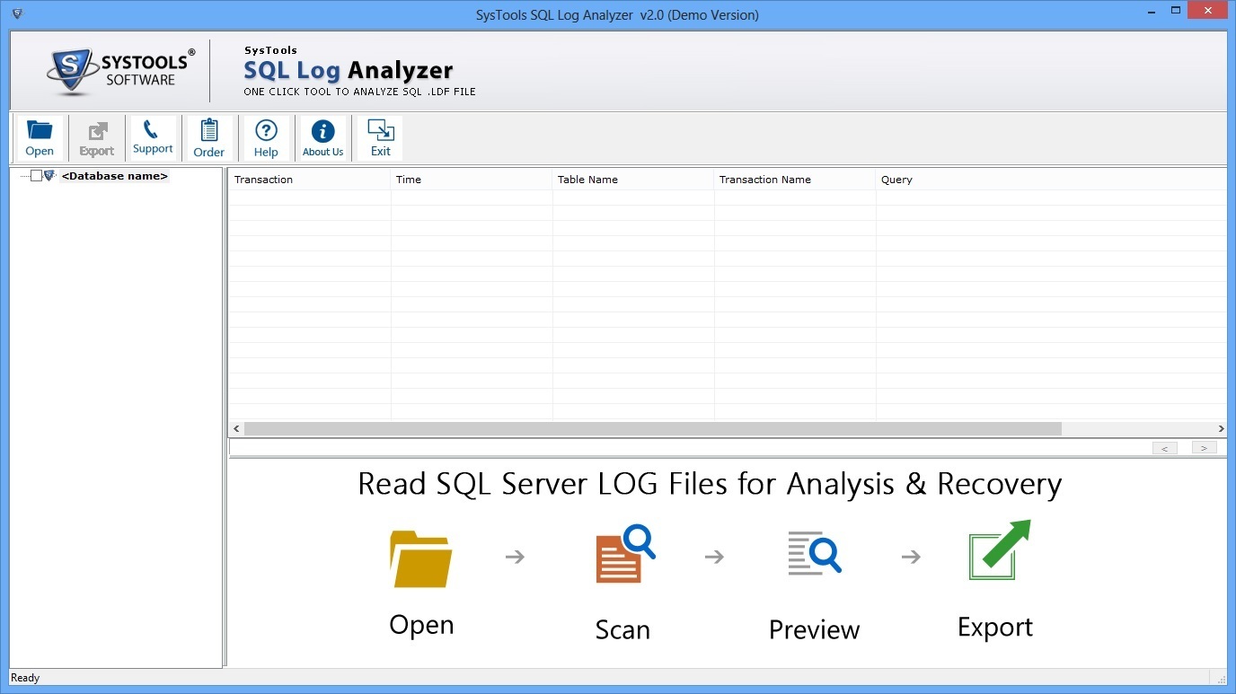
Task: Click the large Open folder graphic
Action: pos(420,558)
